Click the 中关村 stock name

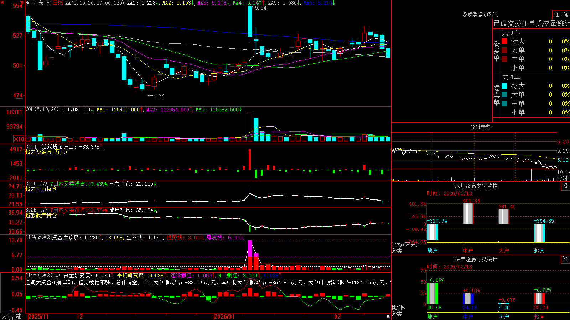41,3
